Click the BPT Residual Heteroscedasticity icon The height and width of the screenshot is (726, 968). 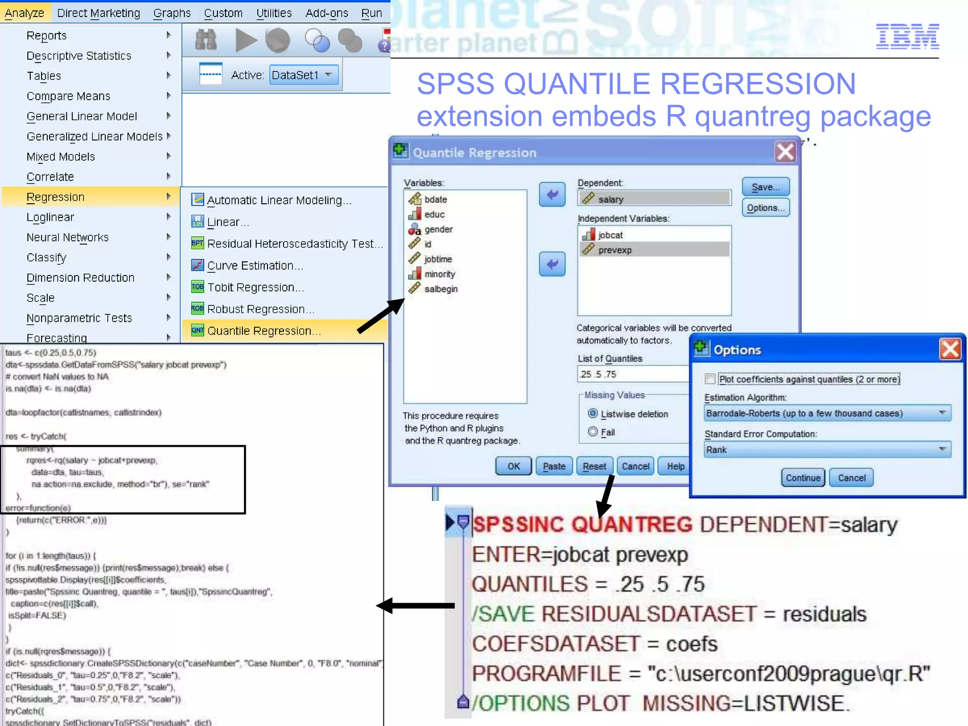point(198,243)
